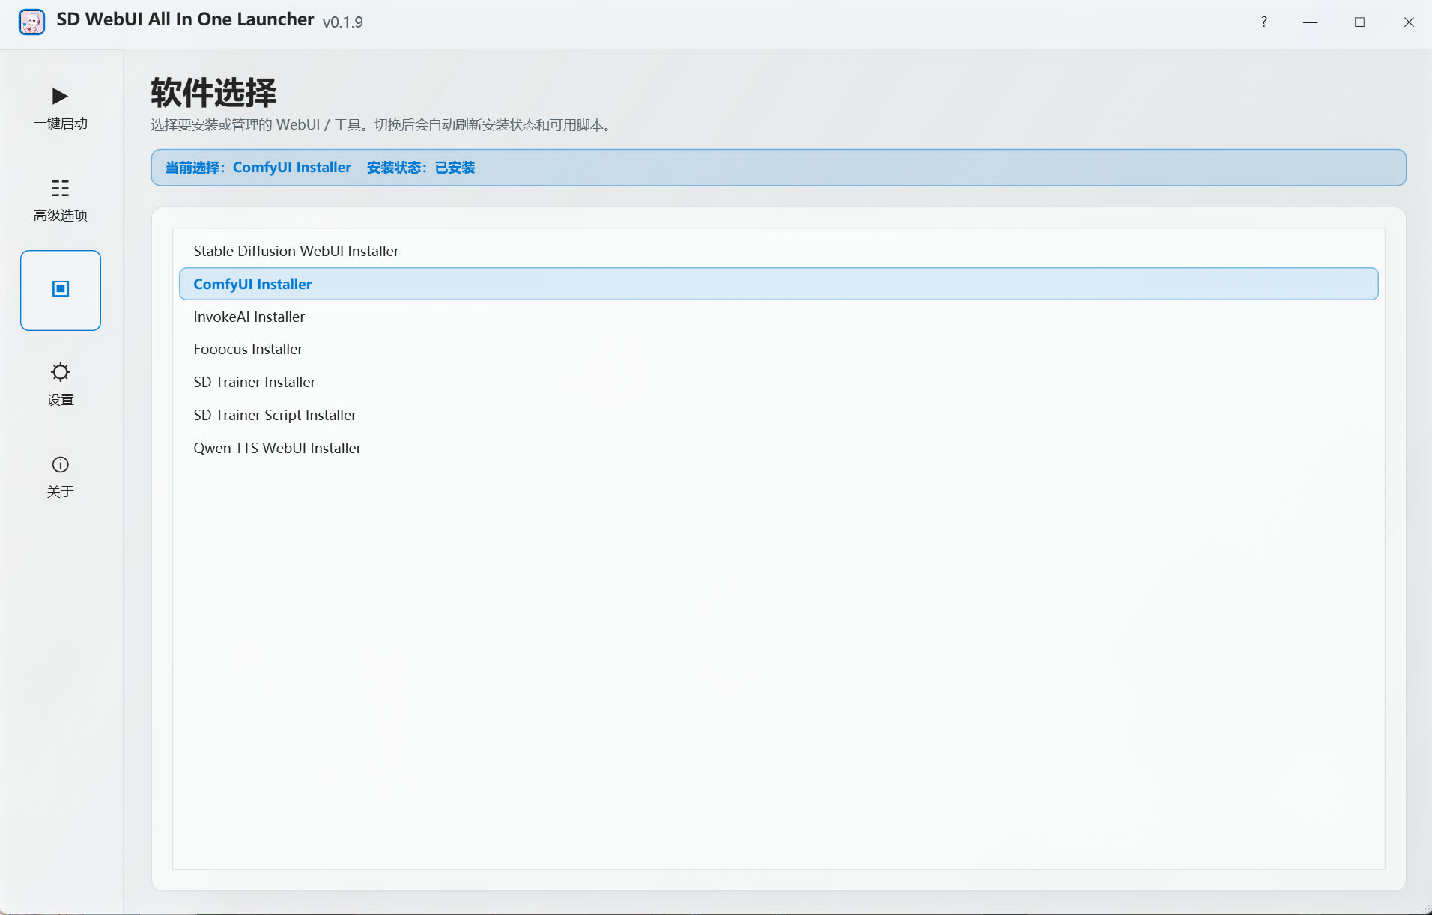Select the software selection sidebar icon
The image size is (1432, 915).
click(61, 290)
